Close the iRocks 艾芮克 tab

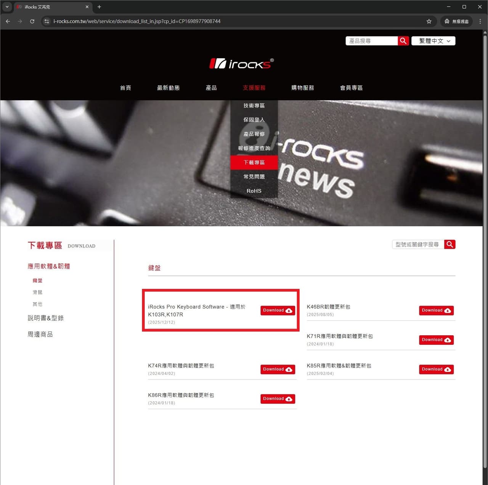tap(87, 7)
